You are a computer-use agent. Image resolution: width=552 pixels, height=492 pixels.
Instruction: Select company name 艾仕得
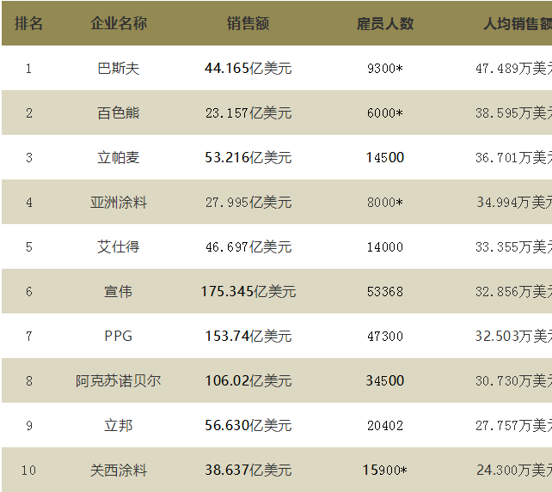[x=119, y=246]
